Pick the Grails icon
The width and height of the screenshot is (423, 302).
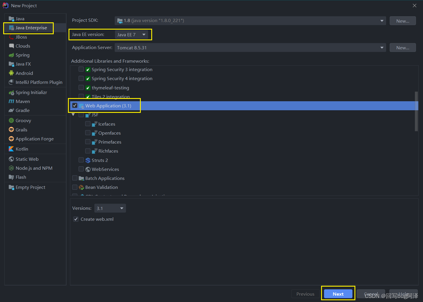[x=11, y=130]
